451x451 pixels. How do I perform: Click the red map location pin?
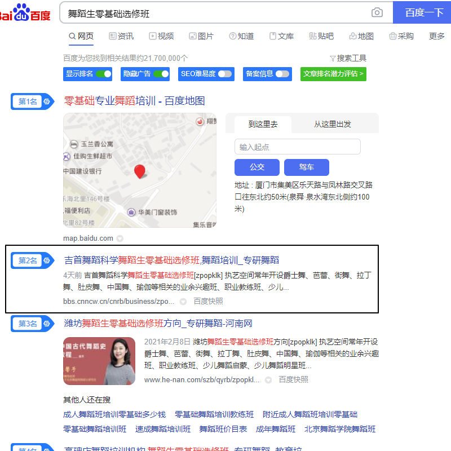coord(140,171)
